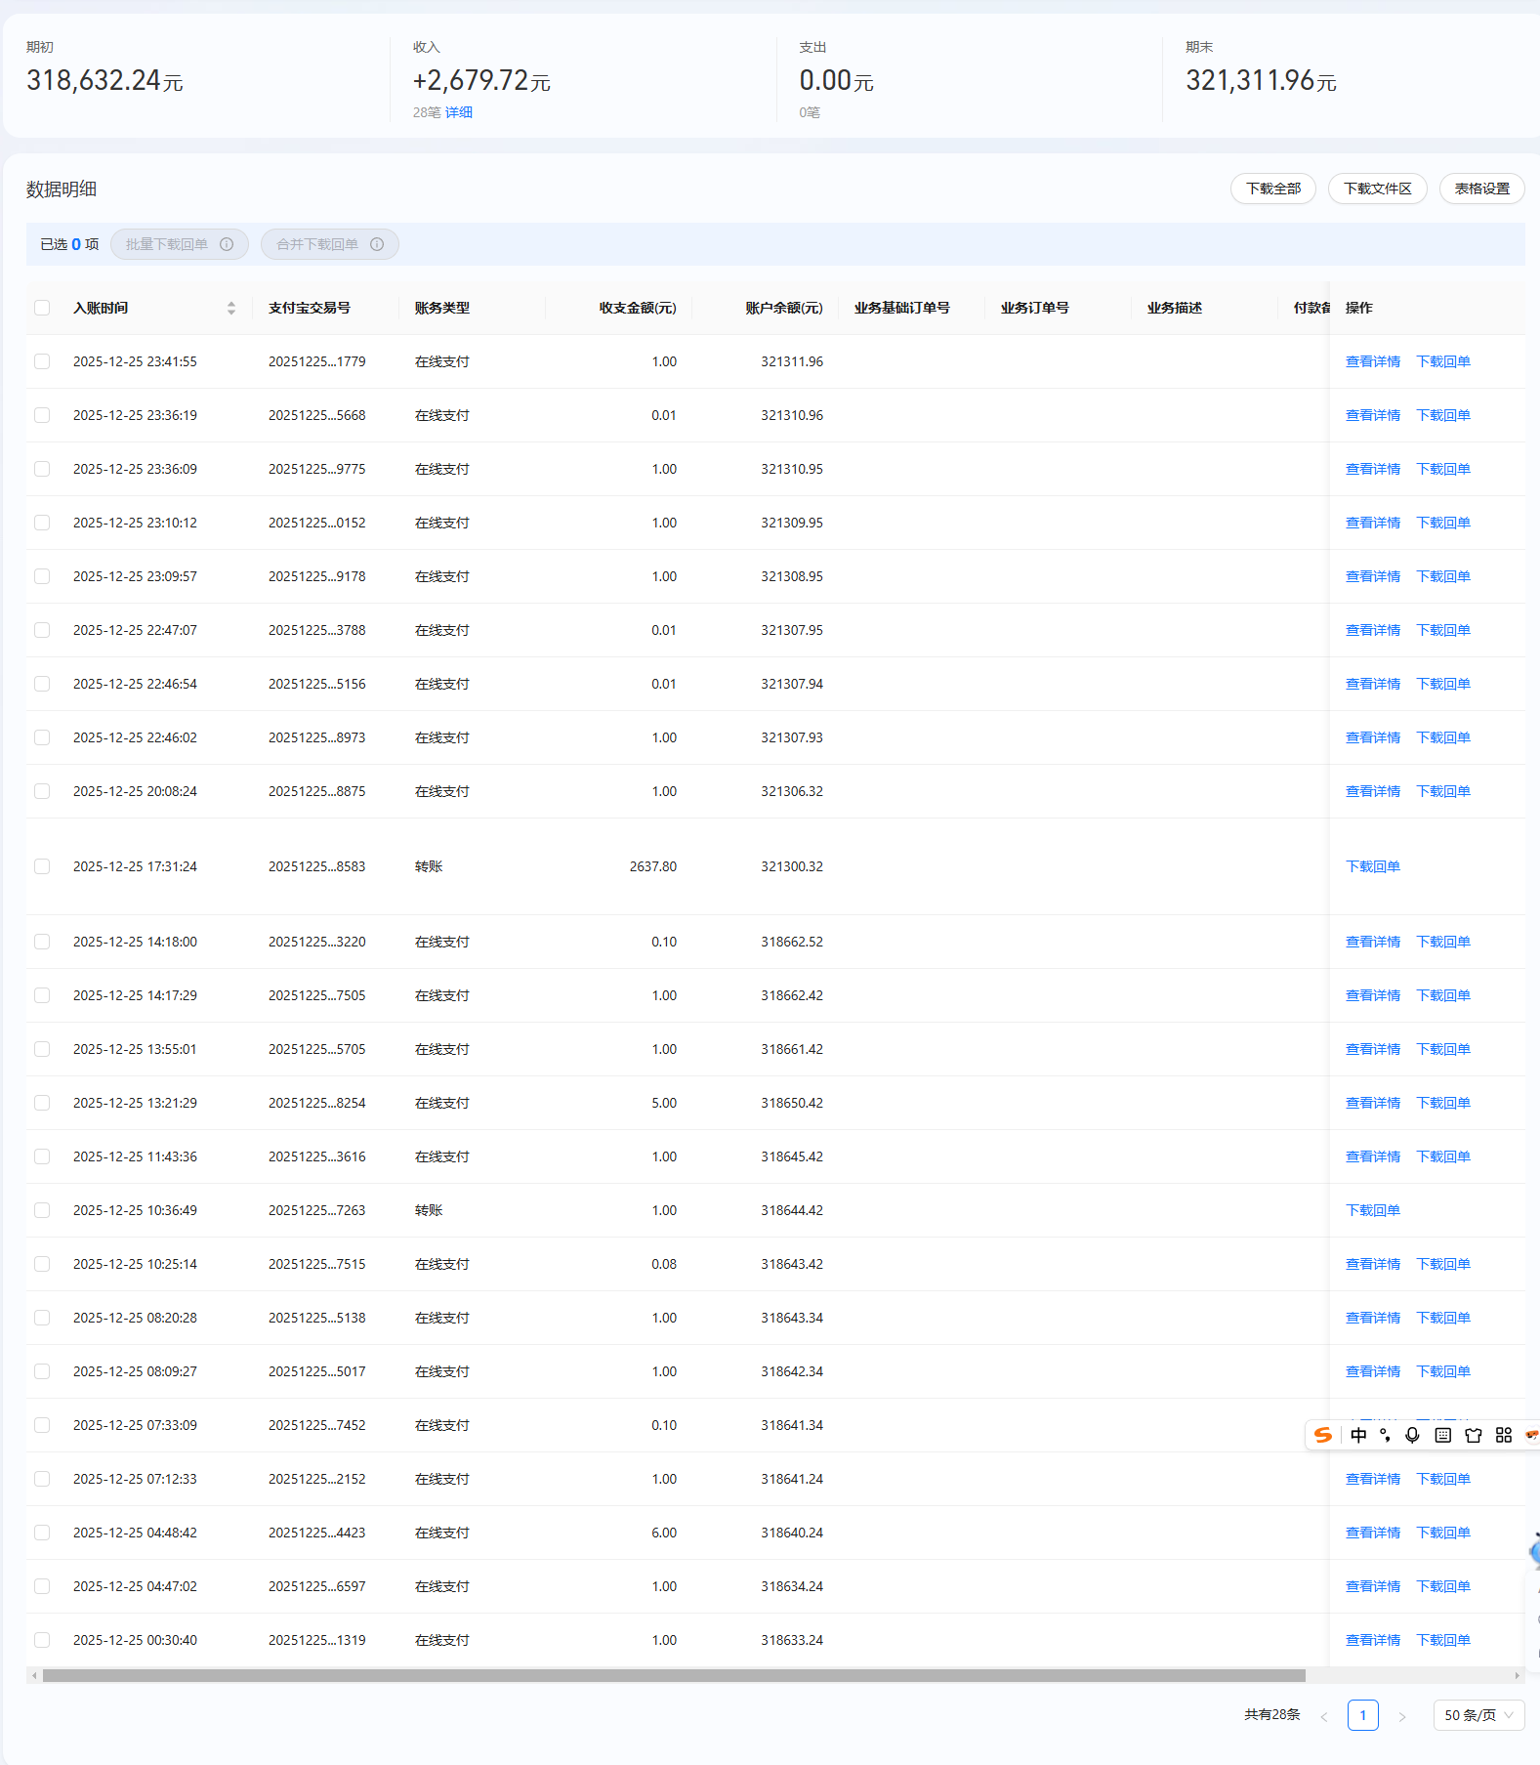Click the 下载全部 button
1540x1765 pixels.
pyautogui.click(x=1272, y=189)
